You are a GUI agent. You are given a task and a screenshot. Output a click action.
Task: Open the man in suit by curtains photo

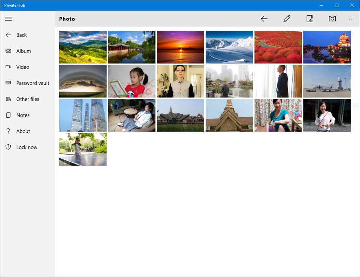click(x=278, y=81)
